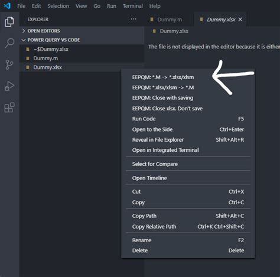Screen dimensions: 280x277
Task: Open the Run and Debug view icon
Action: pos(9,86)
